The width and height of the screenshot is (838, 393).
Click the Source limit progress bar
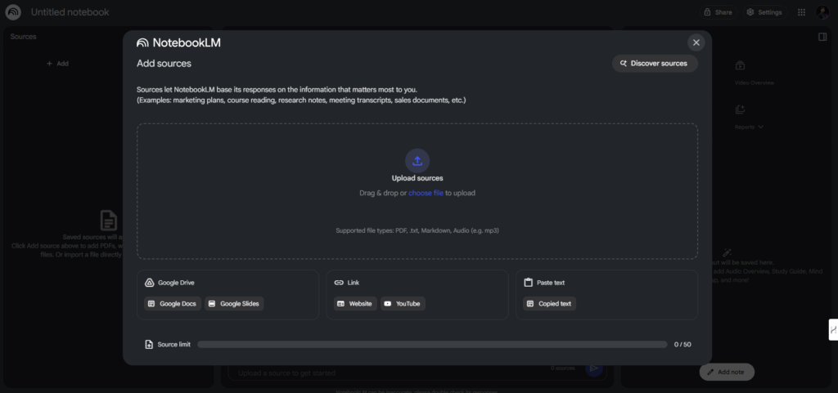coord(432,345)
